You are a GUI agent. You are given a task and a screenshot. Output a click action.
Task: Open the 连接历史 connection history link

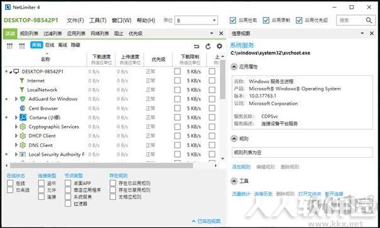(263, 194)
